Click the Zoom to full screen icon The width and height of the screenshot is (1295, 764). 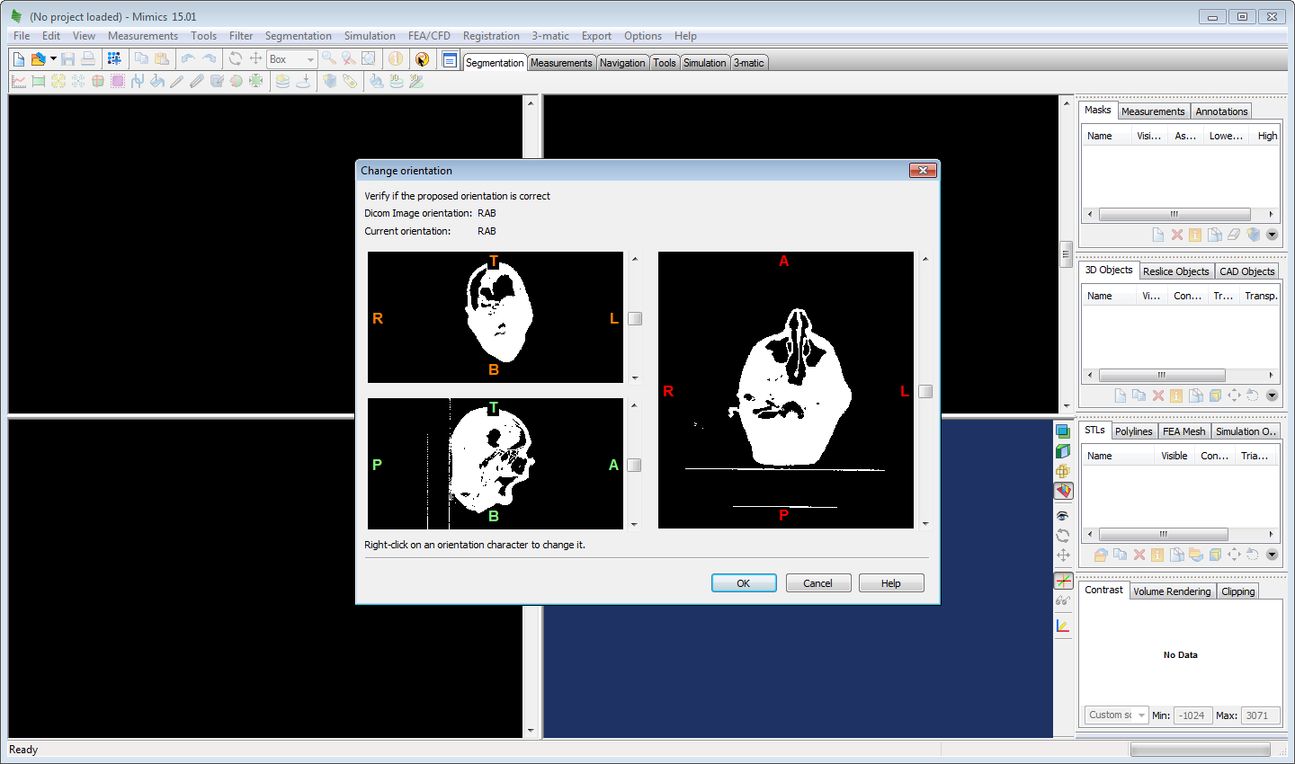[x=369, y=58]
